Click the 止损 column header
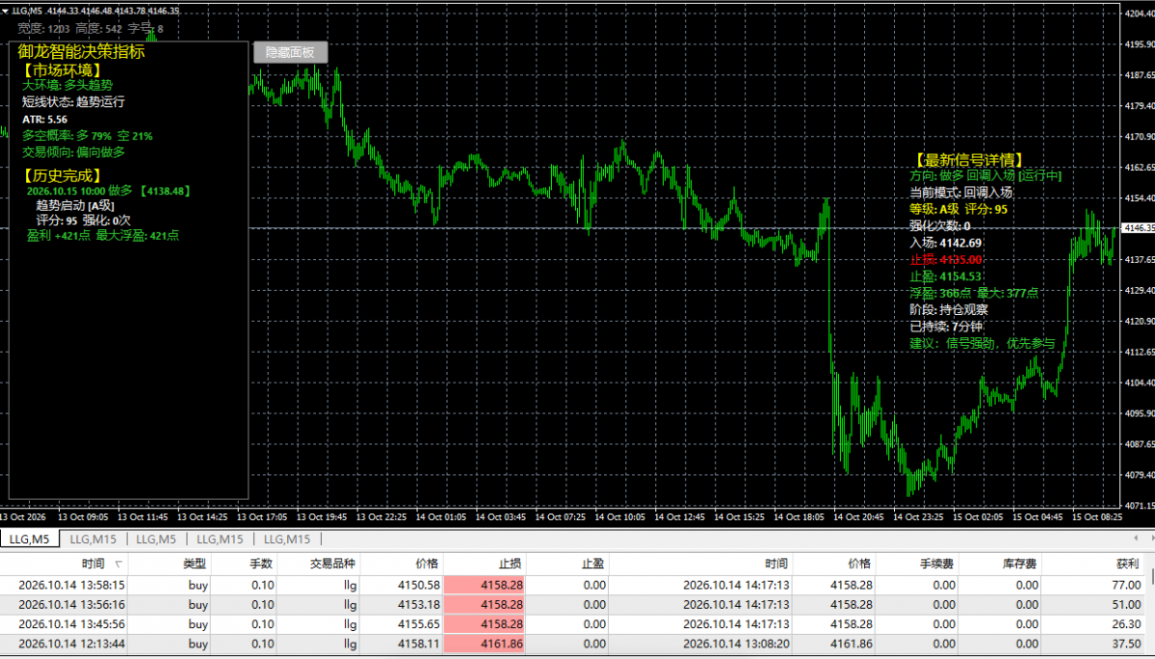Viewport: 1155px width, 659px height. pyautogui.click(x=510, y=564)
